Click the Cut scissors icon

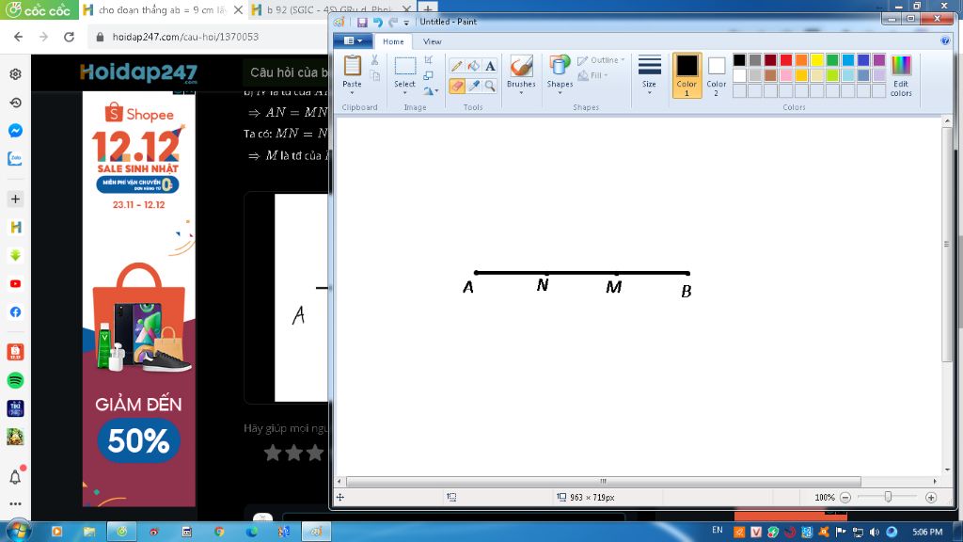click(x=374, y=60)
